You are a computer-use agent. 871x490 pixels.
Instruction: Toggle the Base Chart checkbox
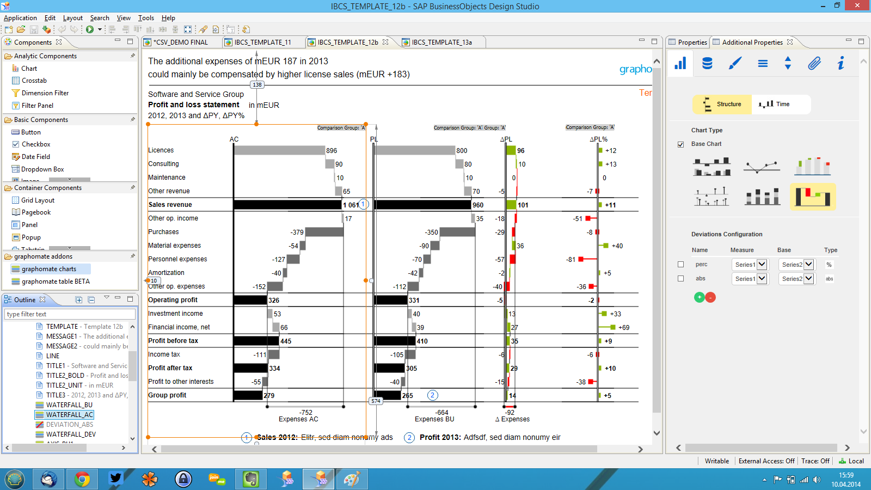pos(680,144)
